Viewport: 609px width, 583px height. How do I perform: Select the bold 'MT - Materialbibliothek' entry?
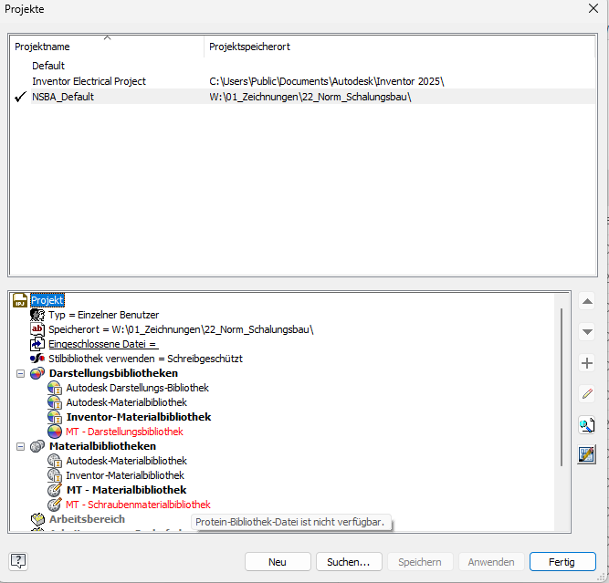click(127, 490)
